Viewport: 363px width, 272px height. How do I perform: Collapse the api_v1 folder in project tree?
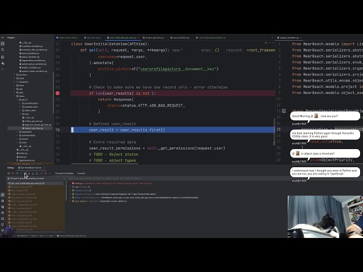pos(17,100)
